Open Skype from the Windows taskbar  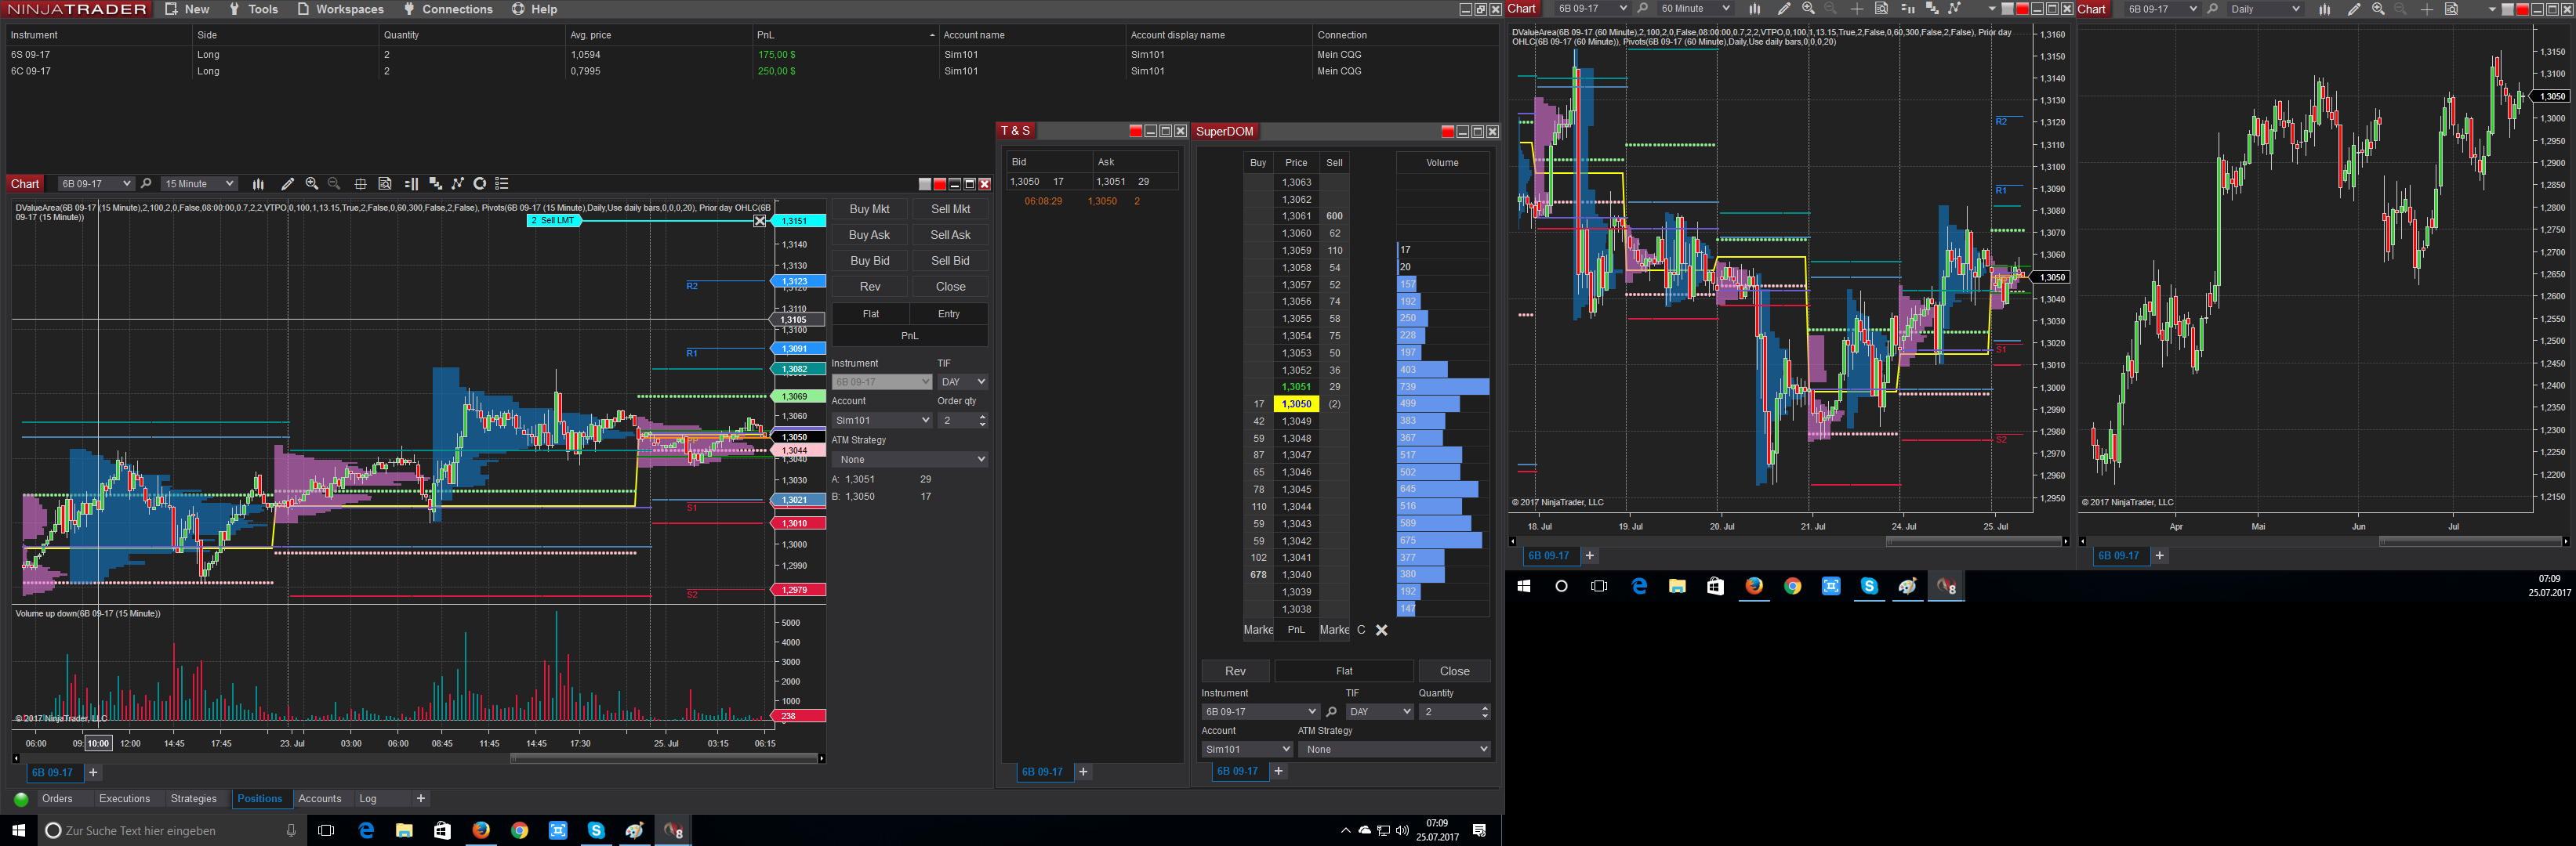[596, 830]
